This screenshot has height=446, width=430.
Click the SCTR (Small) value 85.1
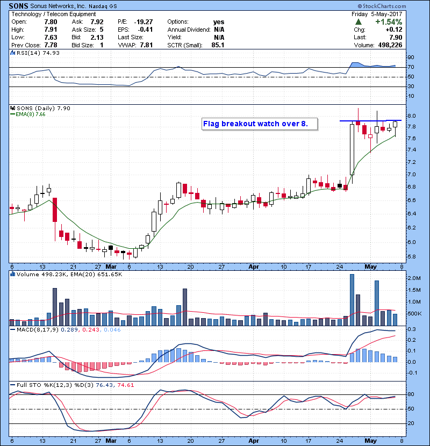pos(218,45)
